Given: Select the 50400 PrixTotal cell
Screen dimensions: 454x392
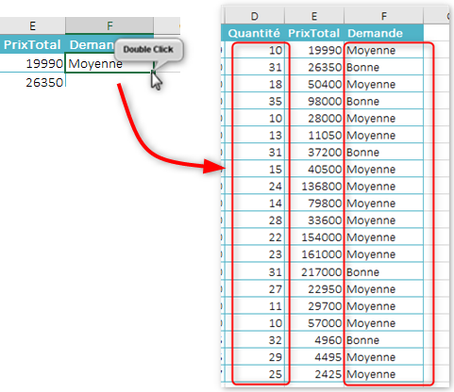Looking at the screenshot, I should [314, 84].
